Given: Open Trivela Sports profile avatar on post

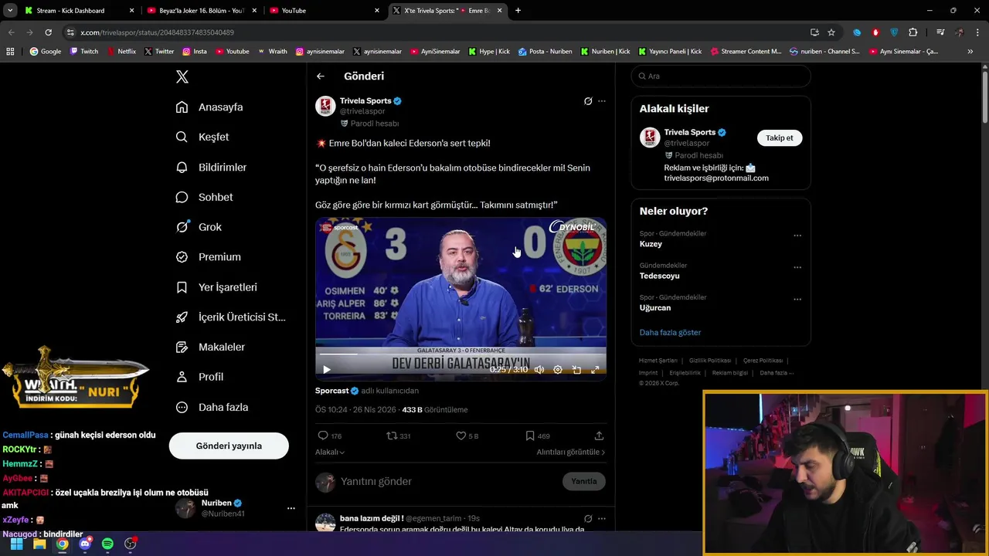Looking at the screenshot, I should 325,106.
